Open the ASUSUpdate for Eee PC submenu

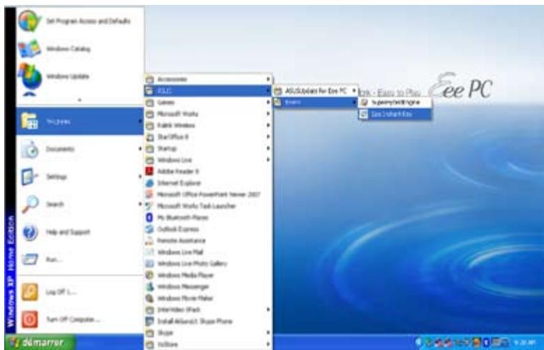[x=316, y=91]
